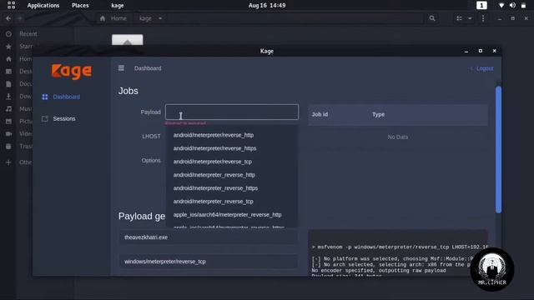534x300 pixels.
Task: Click the battery icon in top bar
Action: click(x=523, y=6)
